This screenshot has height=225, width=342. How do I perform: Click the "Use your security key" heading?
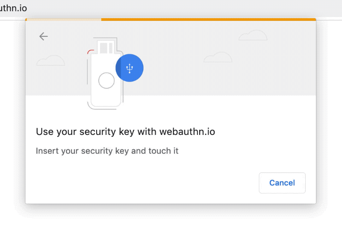coord(125,131)
